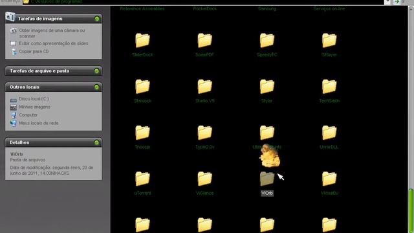Select the Studio V5 folder
Viewport: 414px width, 233px height.
(x=204, y=87)
